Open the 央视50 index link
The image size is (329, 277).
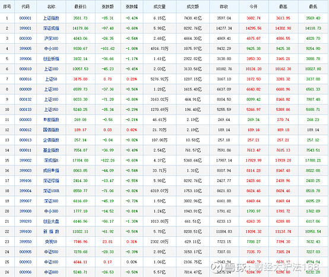[51, 242]
